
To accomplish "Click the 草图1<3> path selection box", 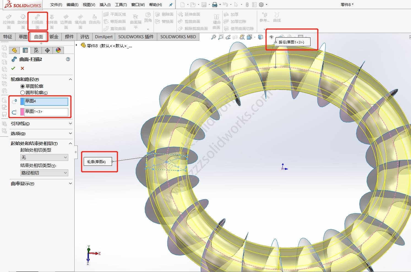I will pos(46,112).
